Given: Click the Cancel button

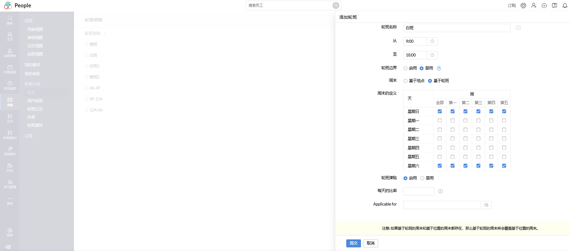Looking at the screenshot, I should [370, 243].
